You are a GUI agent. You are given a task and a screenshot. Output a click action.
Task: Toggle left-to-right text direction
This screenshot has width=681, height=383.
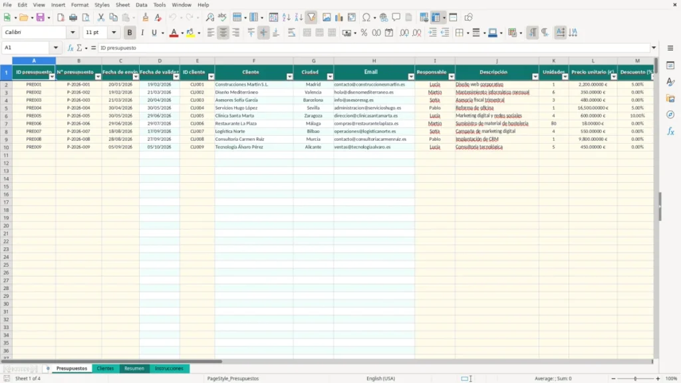tap(533, 33)
